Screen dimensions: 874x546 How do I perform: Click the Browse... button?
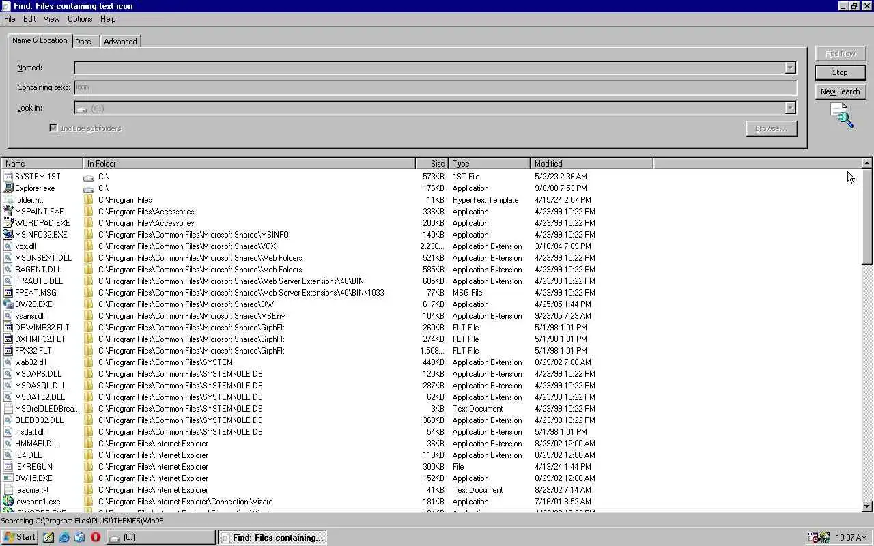771,128
